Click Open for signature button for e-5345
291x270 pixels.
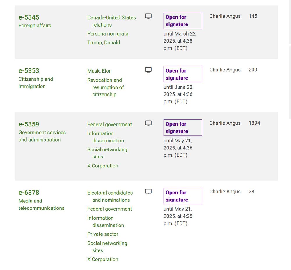click(183, 21)
